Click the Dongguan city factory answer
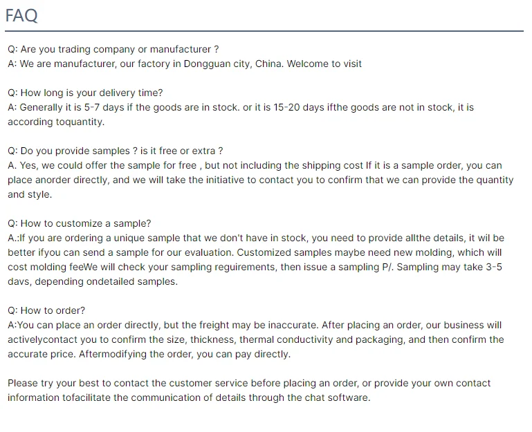 [185, 64]
